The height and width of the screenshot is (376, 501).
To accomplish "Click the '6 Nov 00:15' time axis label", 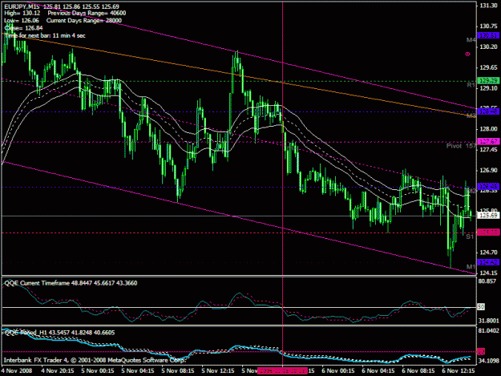I will tap(338, 370).
